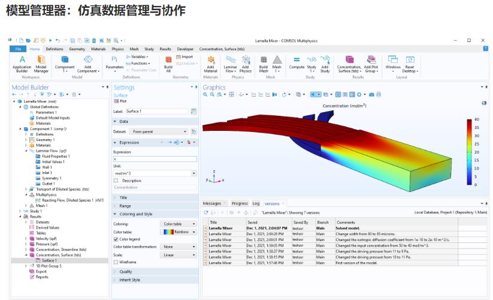The width and height of the screenshot is (493, 300).
Task: Open the Coloring 'Color table' dropdown
Action: [x=179, y=224]
